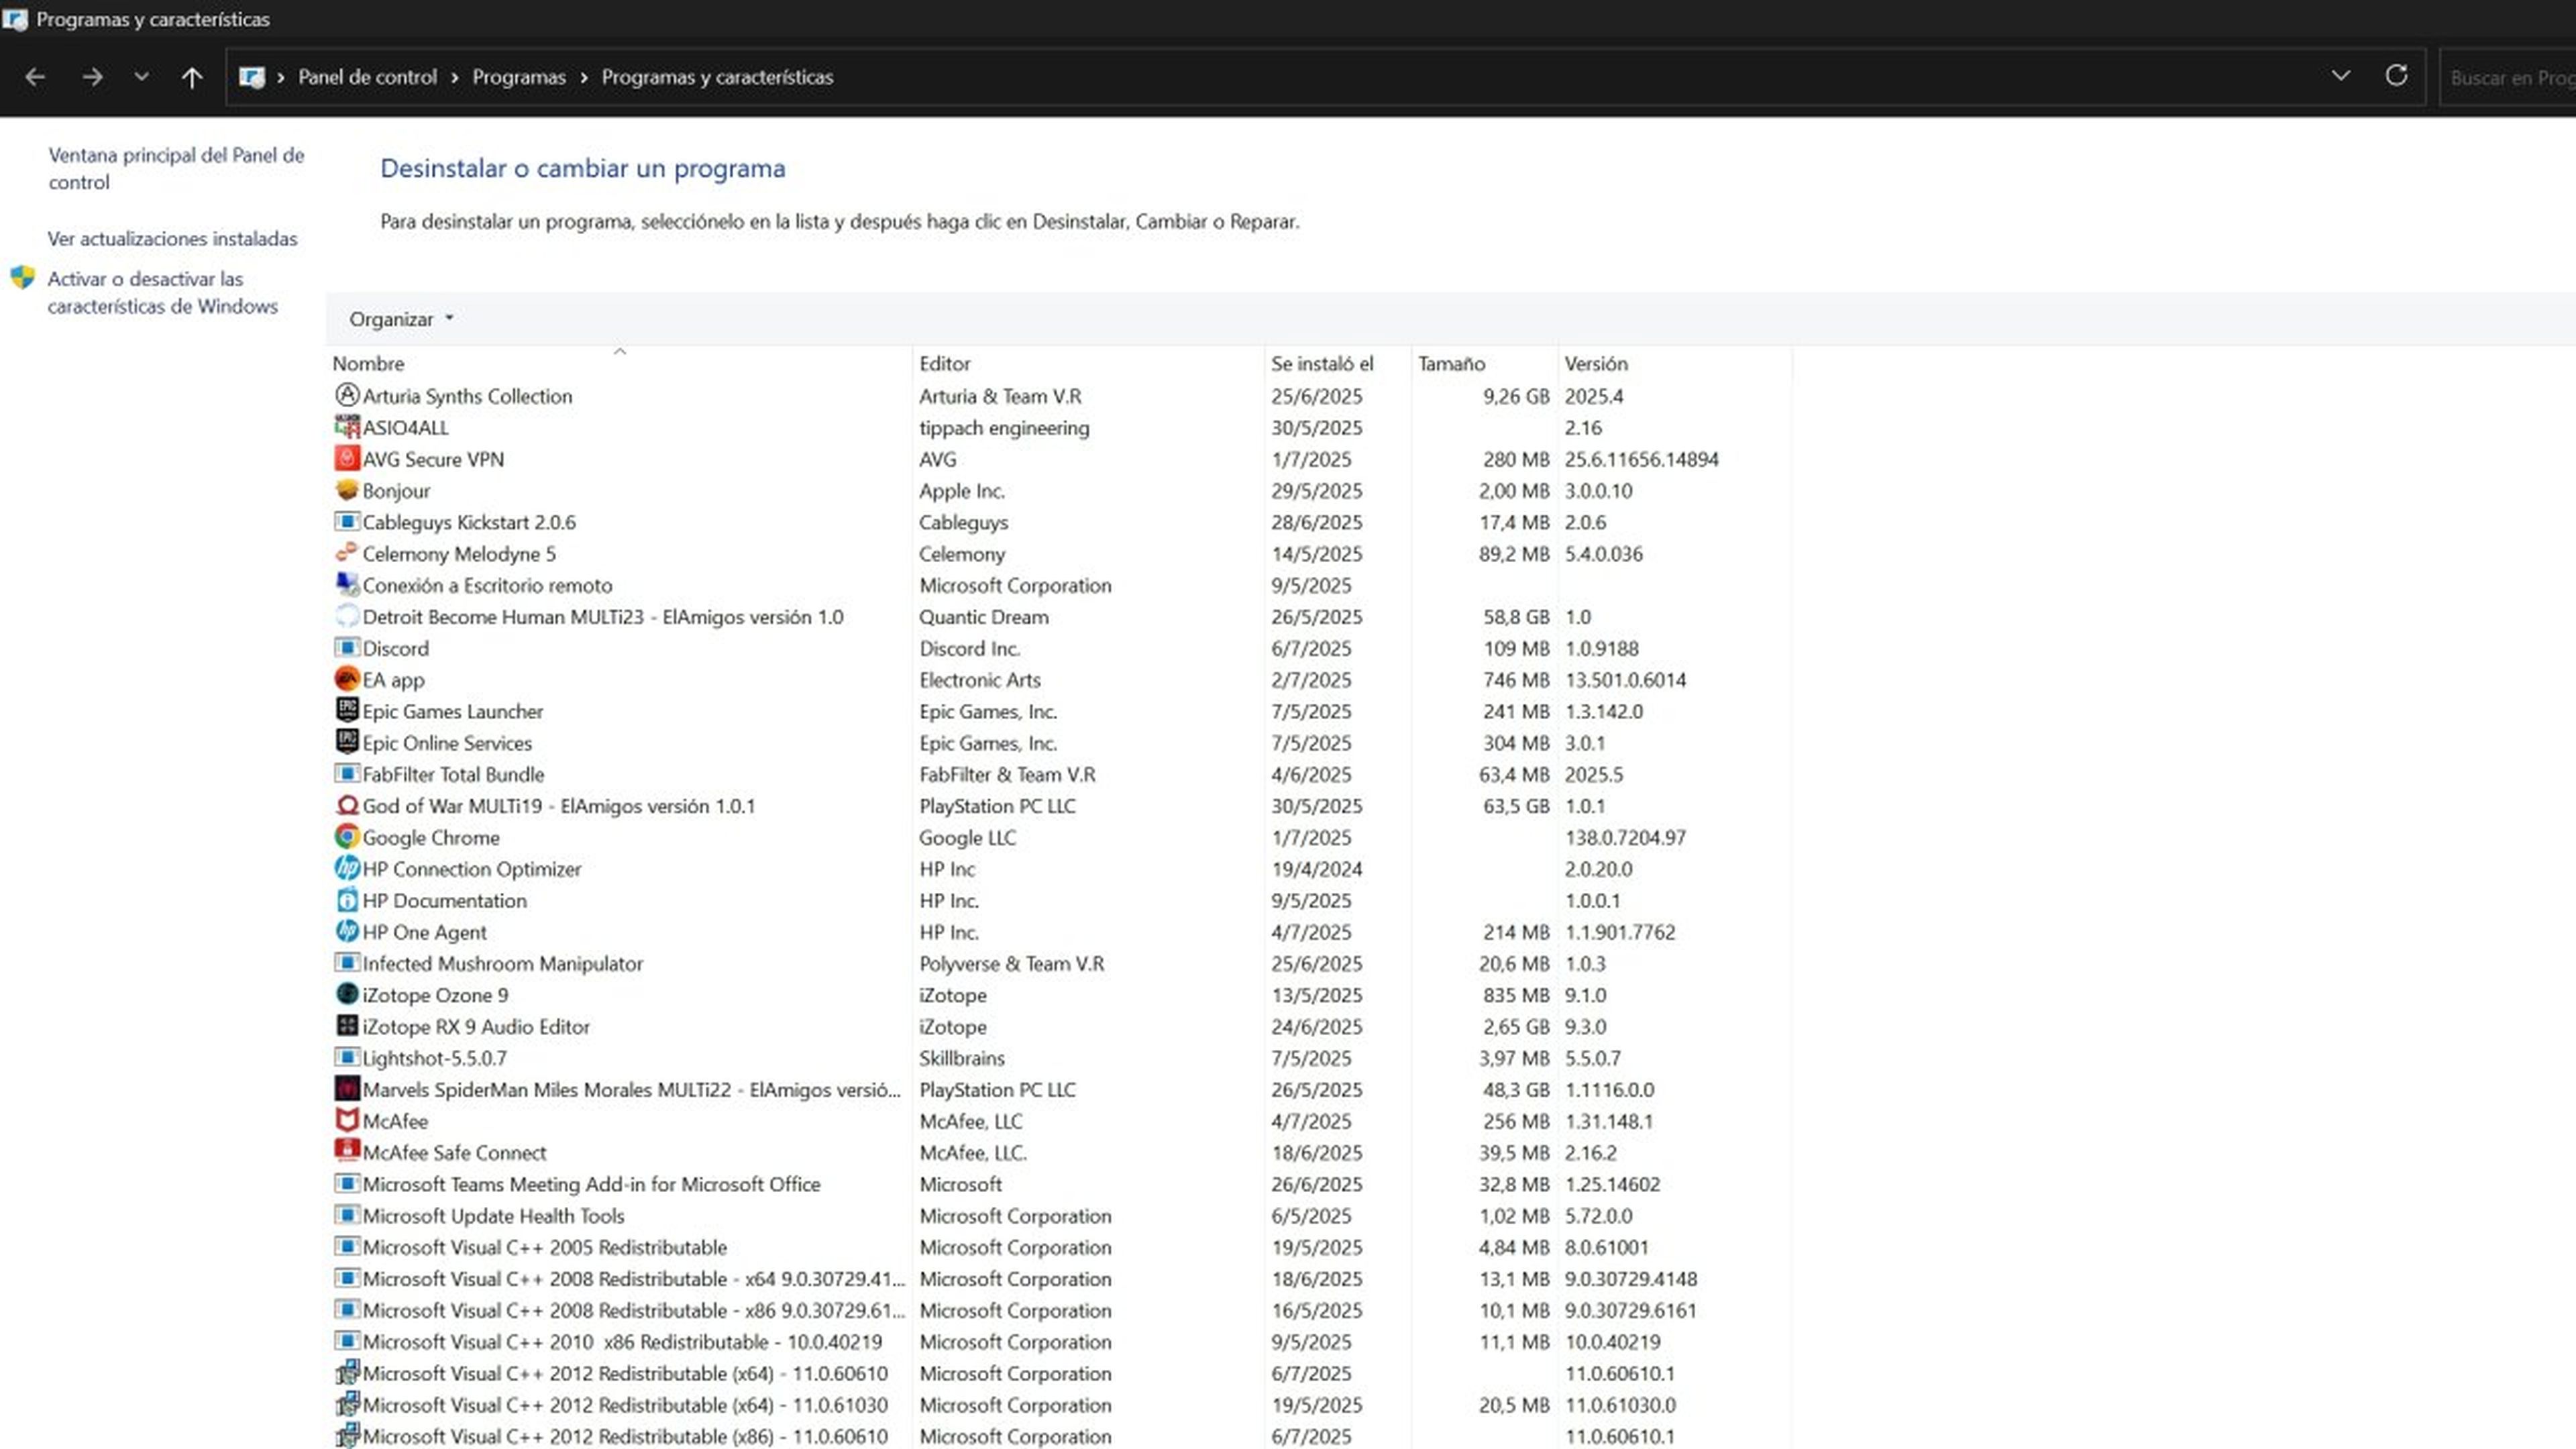Image resolution: width=2576 pixels, height=1449 pixels.
Task: Select the Celemony Melodyne 5 icon
Action: [346, 553]
